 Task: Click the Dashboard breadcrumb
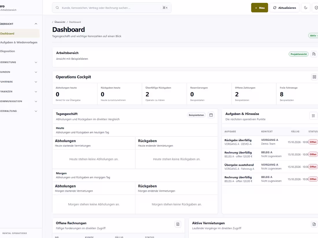pos(75,22)
